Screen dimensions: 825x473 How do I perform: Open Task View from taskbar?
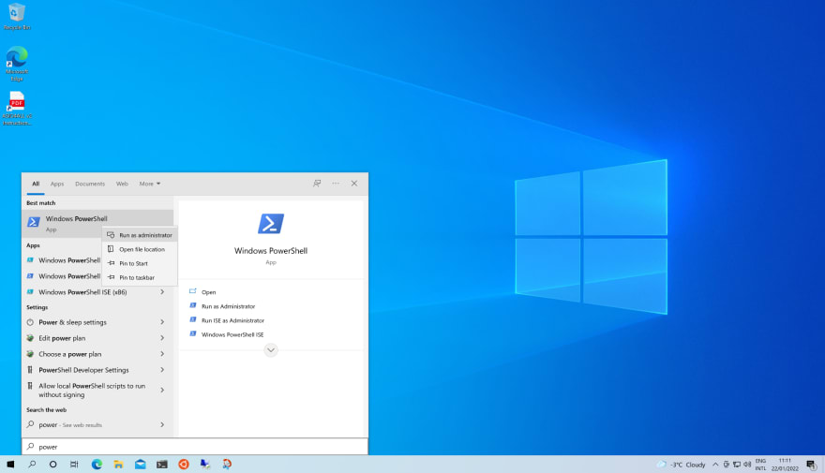(74, 464)
